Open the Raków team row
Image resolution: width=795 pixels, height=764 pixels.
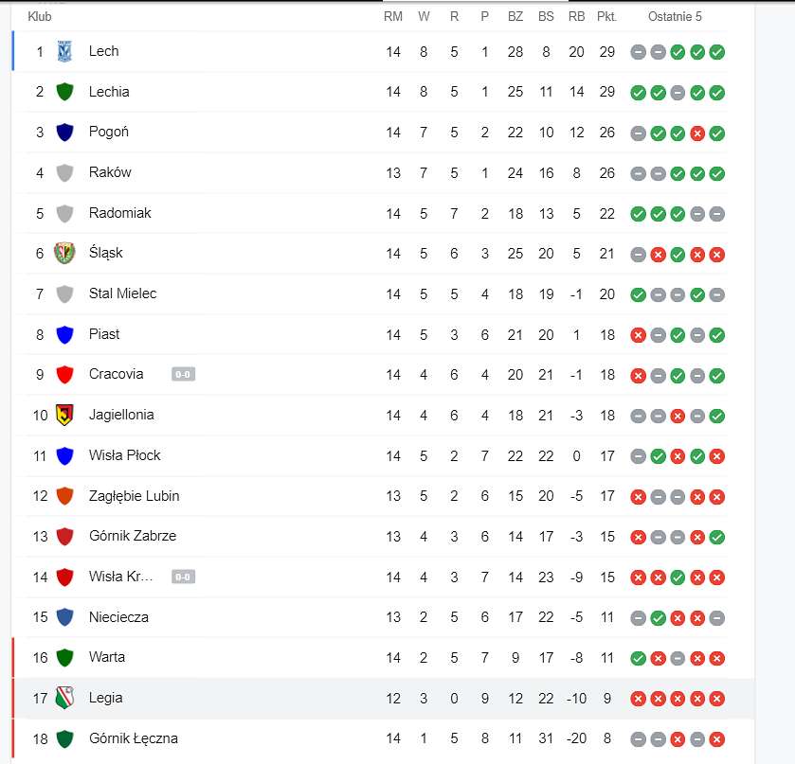click(x=371, y=172)
